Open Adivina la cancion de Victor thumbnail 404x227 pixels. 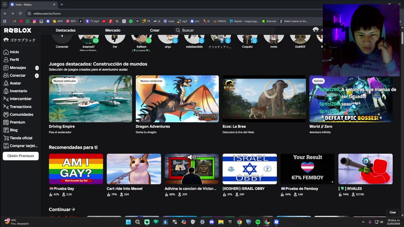point(192,169)
